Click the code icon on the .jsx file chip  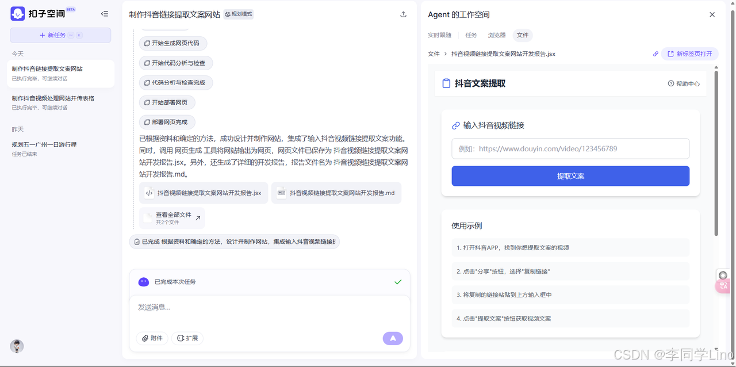pos(149,193)
